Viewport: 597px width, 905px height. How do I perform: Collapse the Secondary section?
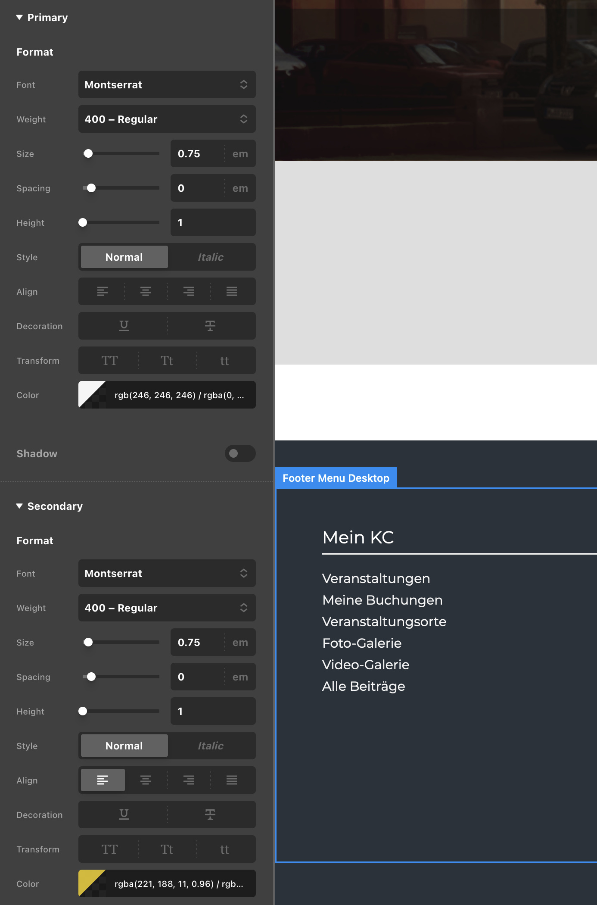pos(19,506)
